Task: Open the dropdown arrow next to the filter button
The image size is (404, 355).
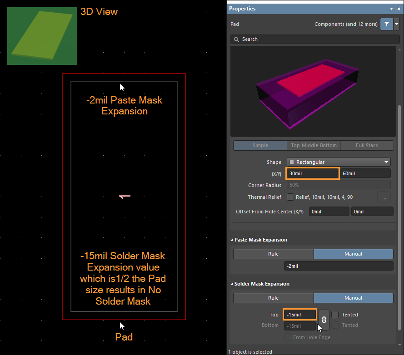Action: click(396, 24)
